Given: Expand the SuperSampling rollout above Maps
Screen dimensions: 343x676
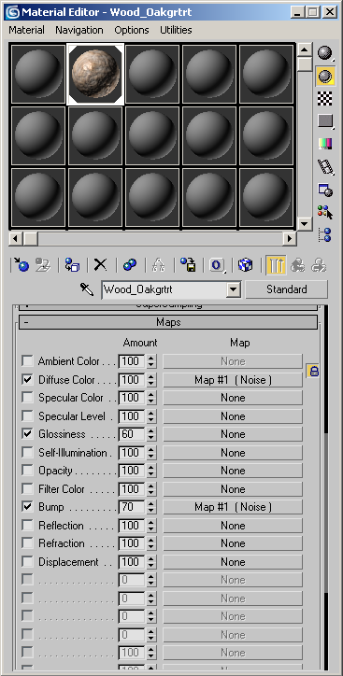Looking at the screenshot, I should pos(168,306).
